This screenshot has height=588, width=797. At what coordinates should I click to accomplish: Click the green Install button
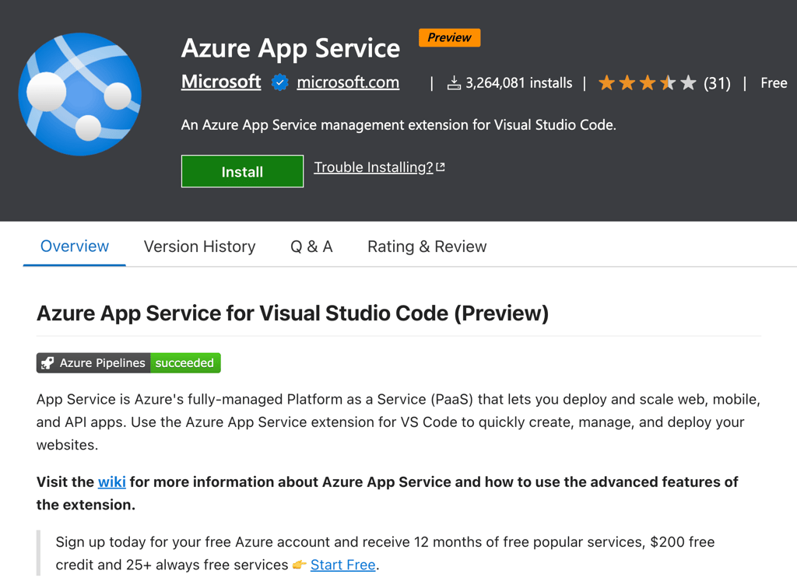pos(243,172)
